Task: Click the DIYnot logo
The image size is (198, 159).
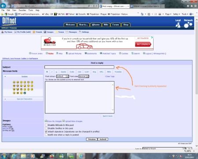Action: (9, 21)
